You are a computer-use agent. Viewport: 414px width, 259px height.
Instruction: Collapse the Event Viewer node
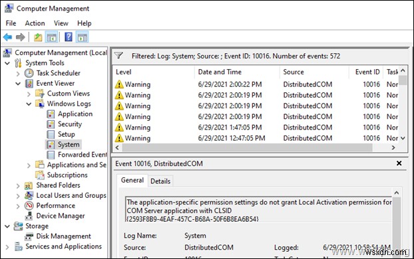[18, 84]
